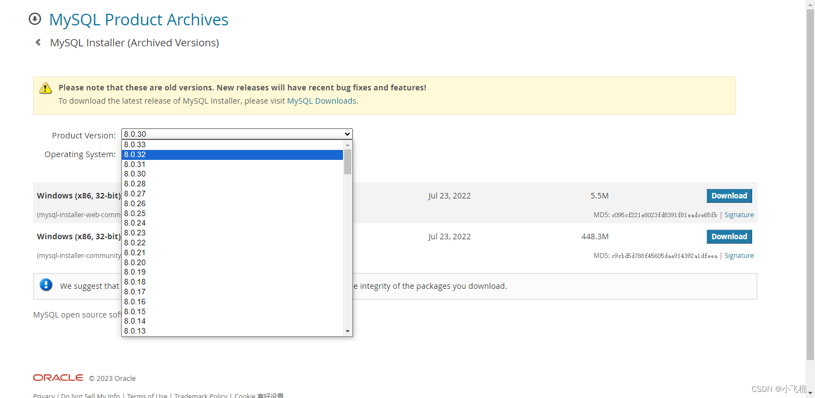Image resolution: width=815 pixels, height=398 pixels.
Task: Open Signature link for the 5.5M file
Action: (739, 215)
